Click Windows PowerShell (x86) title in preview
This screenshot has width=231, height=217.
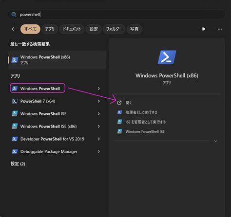167,75
